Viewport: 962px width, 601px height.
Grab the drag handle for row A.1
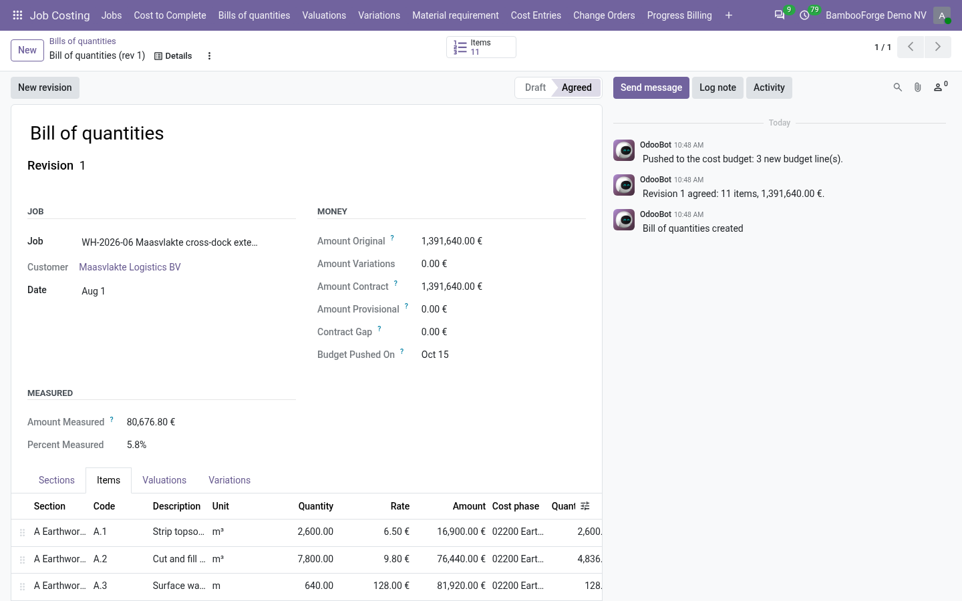click(x=22, y=532)
